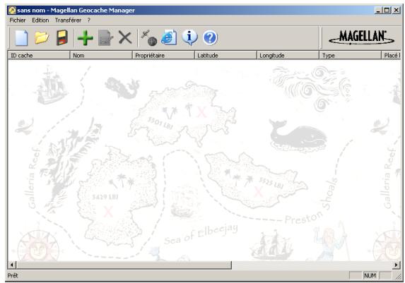Save file using the floppy disk icon
The image size is (405, 283).
pos(62,38)
